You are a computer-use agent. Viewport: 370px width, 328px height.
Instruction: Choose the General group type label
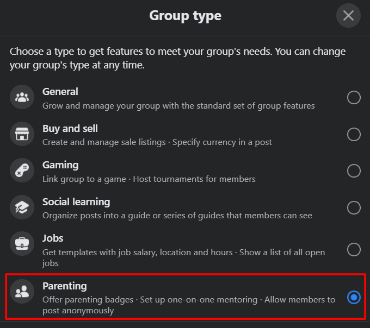tap(60, 92)
